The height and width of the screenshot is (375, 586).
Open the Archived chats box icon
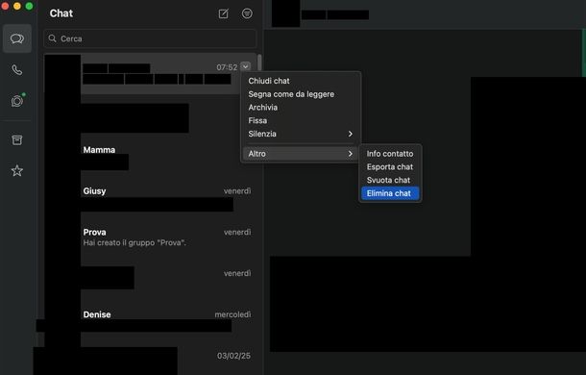17,140
